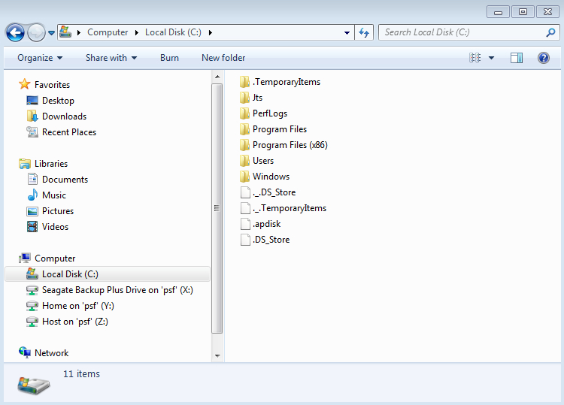Select the .apdisk file icon
This screenshot has height=405, width=564.
tap(244, 224)
